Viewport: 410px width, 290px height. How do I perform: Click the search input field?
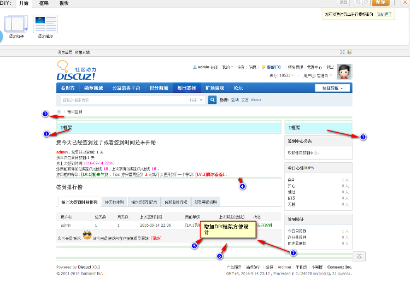pos(124,100)
